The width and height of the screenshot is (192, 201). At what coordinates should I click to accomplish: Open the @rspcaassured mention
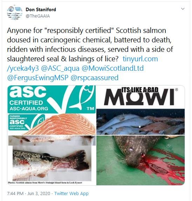(x=95, y=78)
